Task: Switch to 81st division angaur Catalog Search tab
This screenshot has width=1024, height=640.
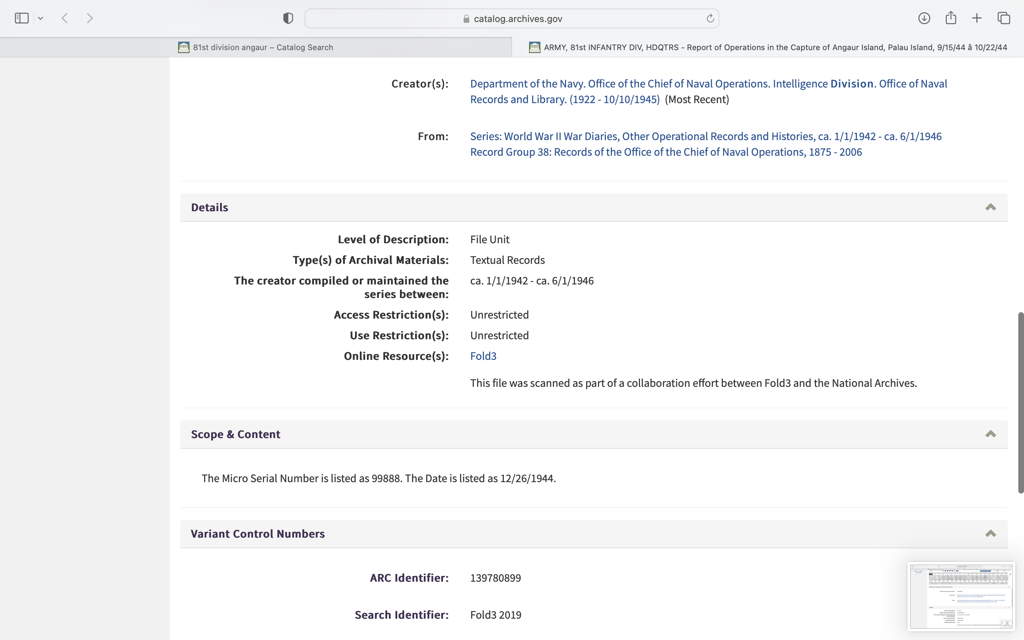Action: [x=256, y=47]
